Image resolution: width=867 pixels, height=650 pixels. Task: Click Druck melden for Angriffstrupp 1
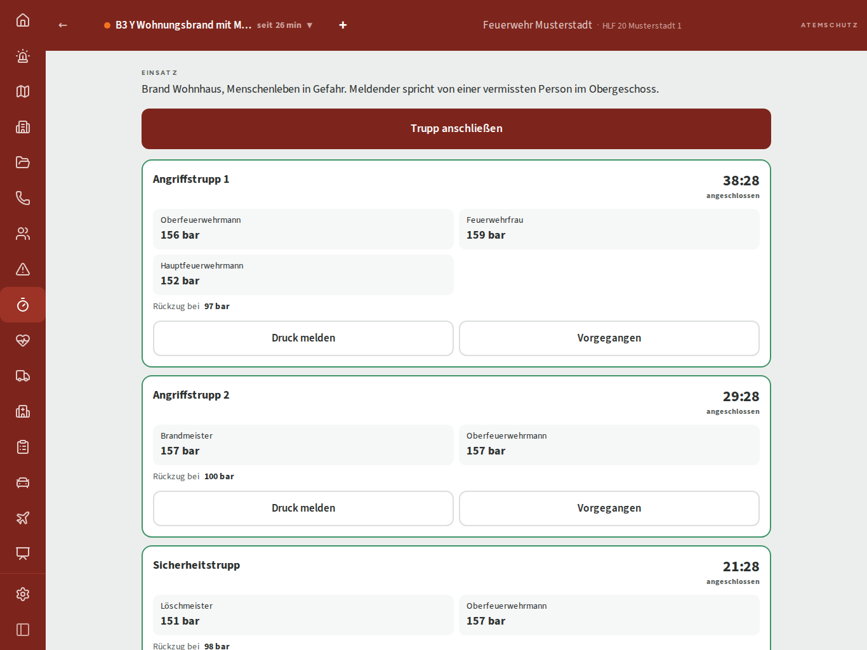pyautogui.click(x=303, y=338)
